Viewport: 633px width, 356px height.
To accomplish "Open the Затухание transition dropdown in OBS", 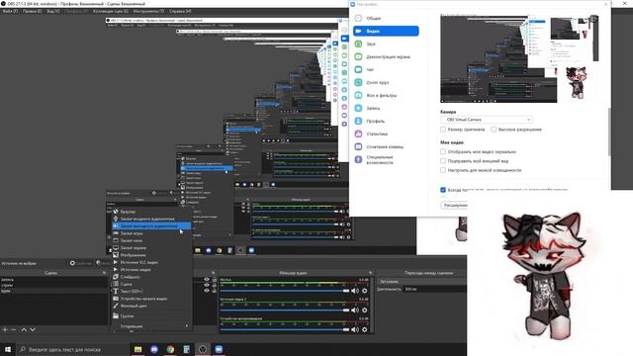I will pyautogui.click(x=422, y=281).
